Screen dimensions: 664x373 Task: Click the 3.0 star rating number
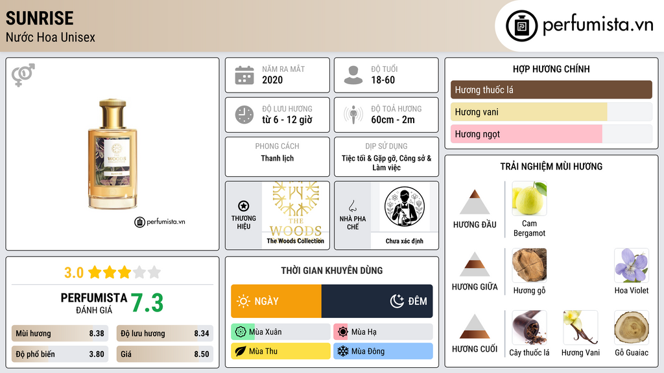click(x=74, y=273)
